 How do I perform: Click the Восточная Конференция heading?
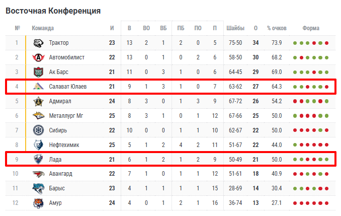tap(53, 10)
